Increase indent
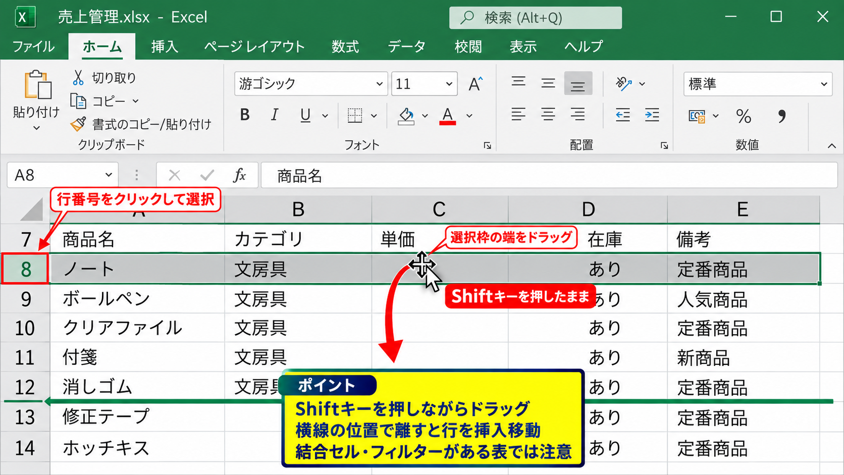The height and width of the screenshot is (475, 844). 652,115
